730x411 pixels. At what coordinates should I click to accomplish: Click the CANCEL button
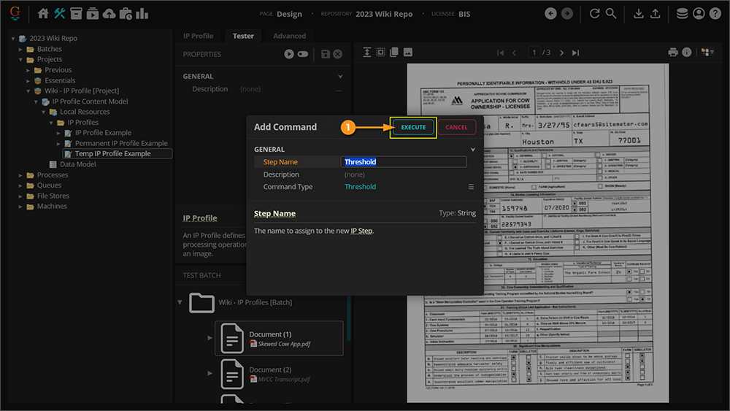[456, 127]
